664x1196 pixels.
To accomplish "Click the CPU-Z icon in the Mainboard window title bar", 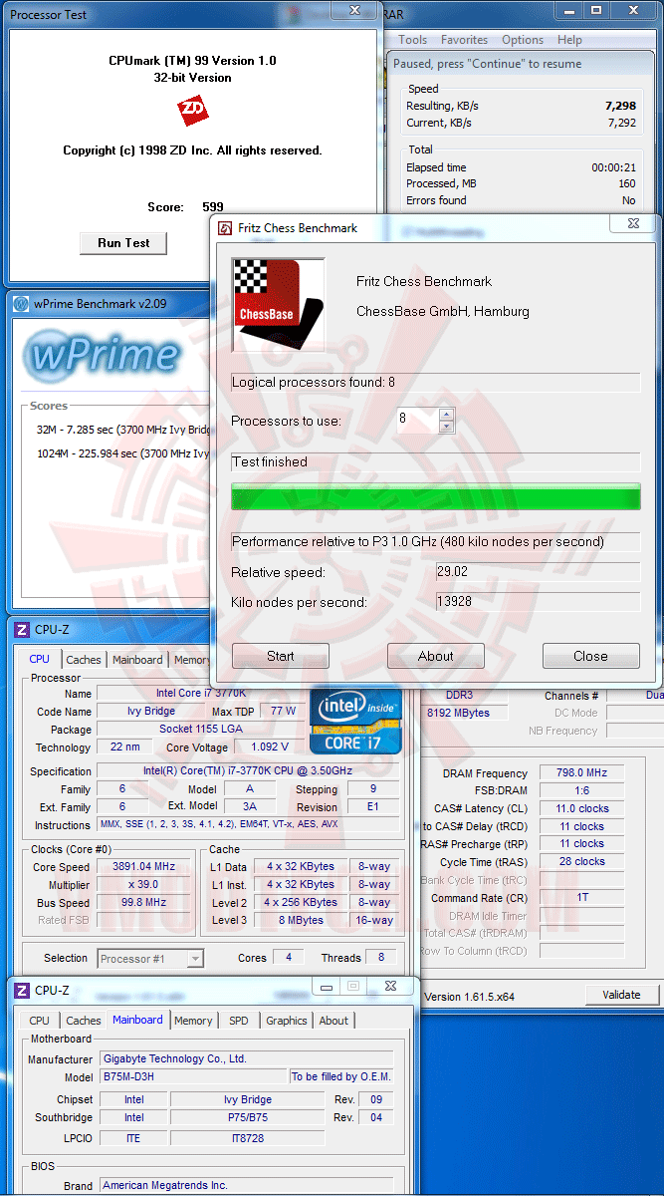I will point(22,991).
